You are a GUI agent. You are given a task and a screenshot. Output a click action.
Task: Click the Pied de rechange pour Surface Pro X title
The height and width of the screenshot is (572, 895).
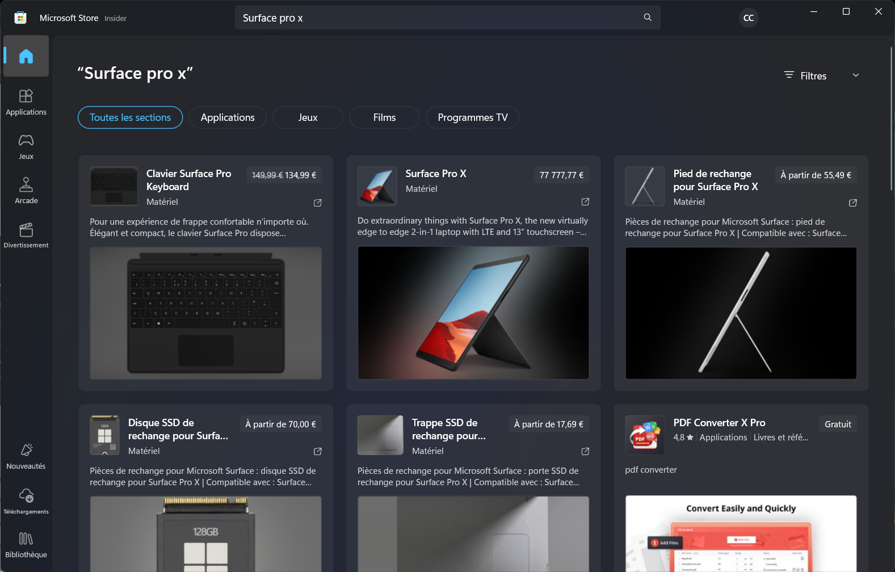tap(716, 180)
